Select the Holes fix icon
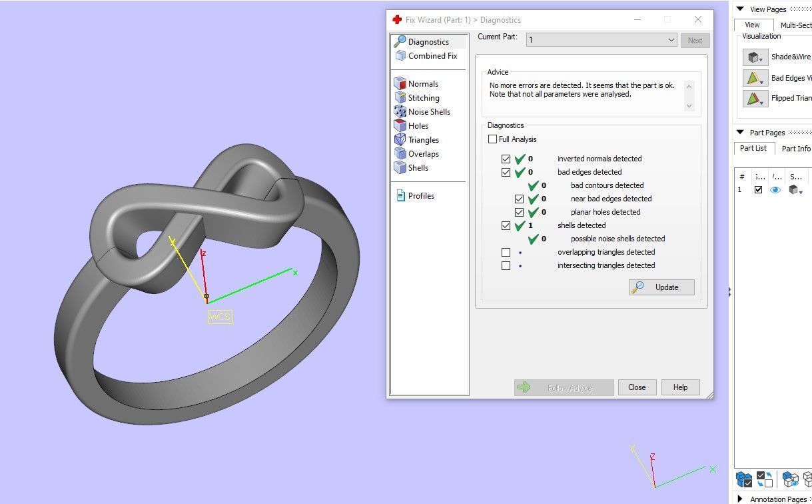This screenshot has width=812, height=504. pos(400,126)
